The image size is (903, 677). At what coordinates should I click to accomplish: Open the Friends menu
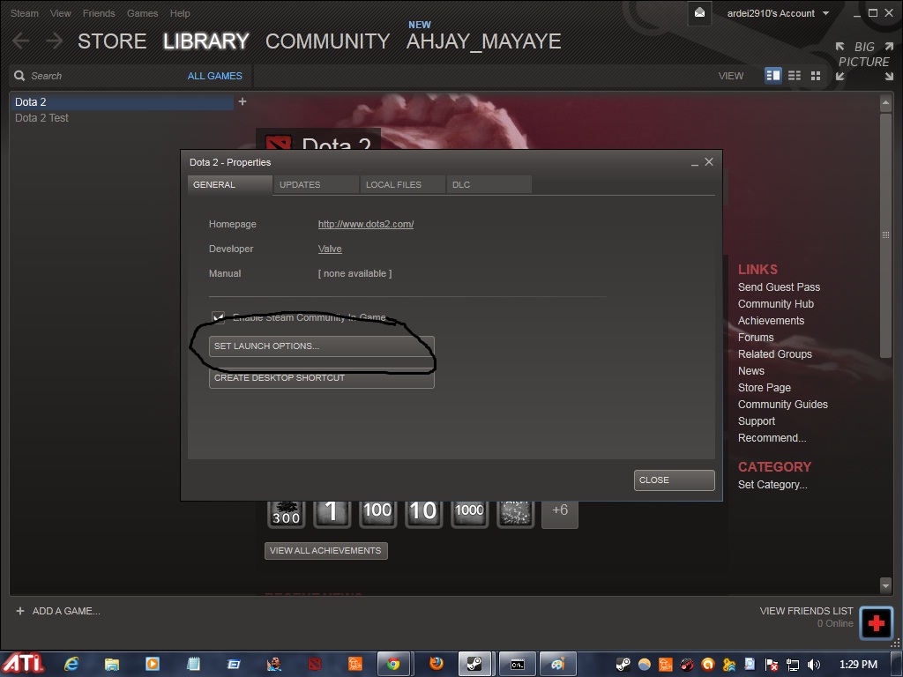(99, 12)
